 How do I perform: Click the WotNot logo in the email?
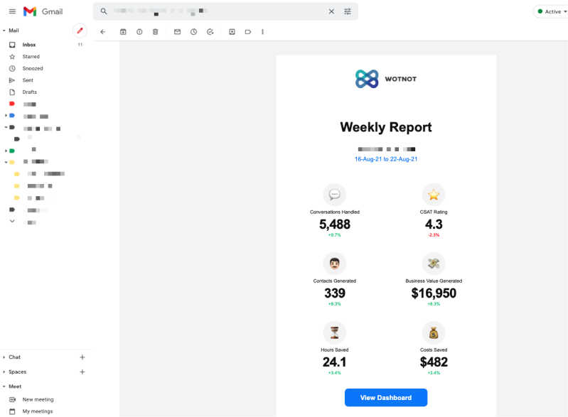pyautogui.click(x=386, y=79)
